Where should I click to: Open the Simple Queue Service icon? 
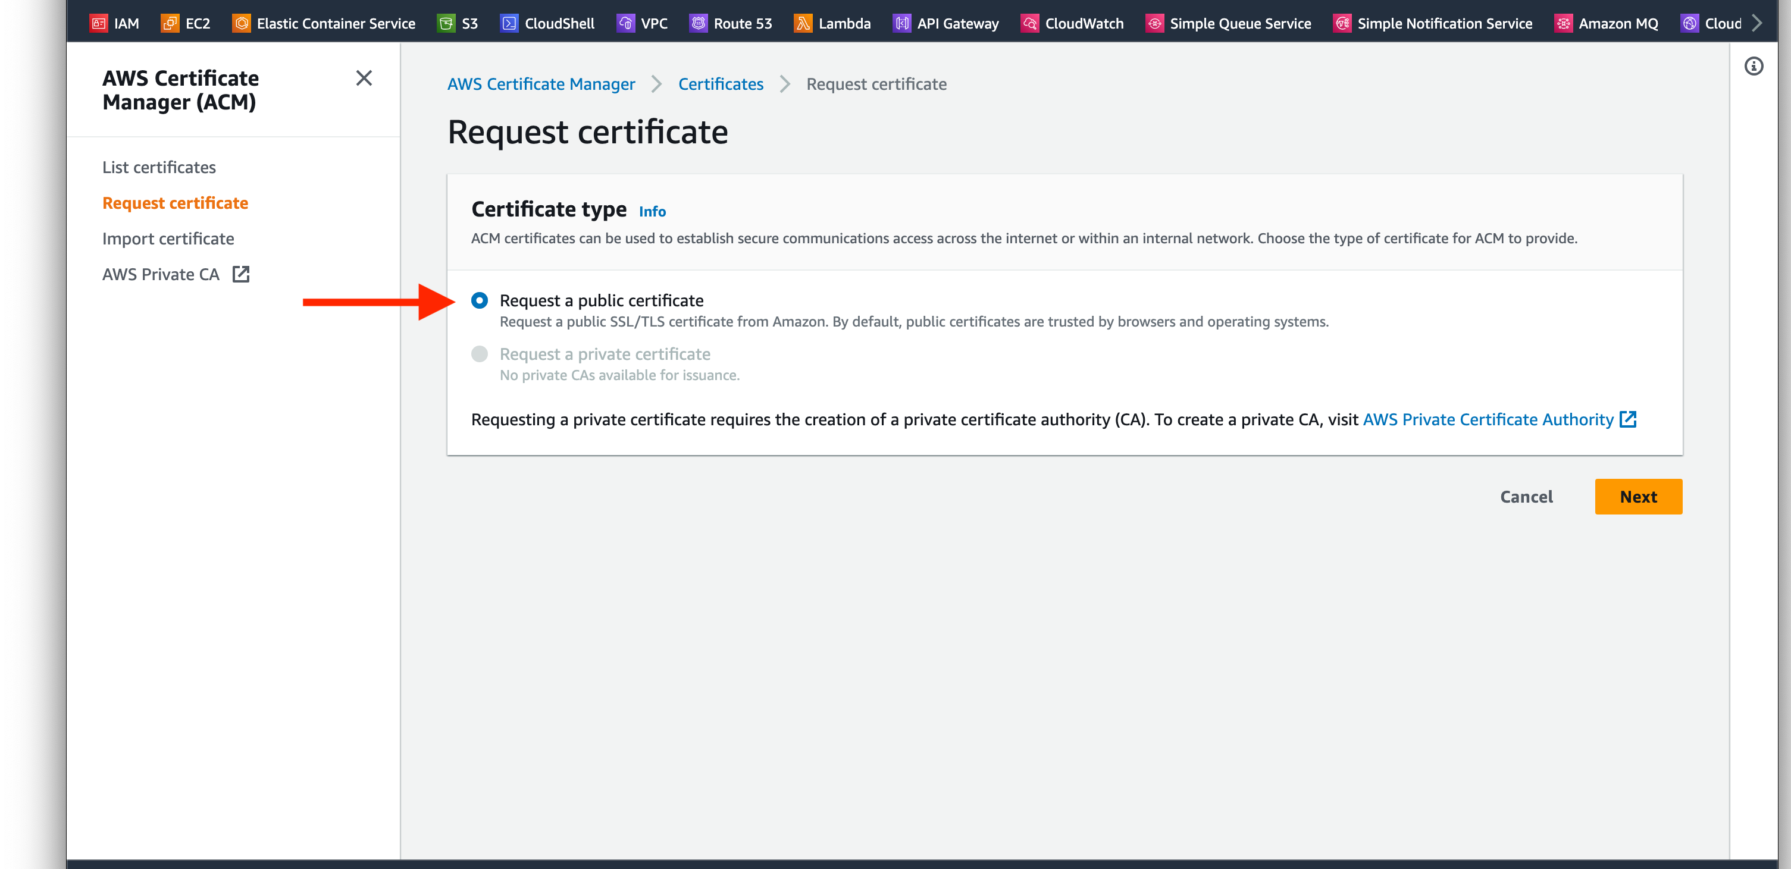coord(1154,23)
